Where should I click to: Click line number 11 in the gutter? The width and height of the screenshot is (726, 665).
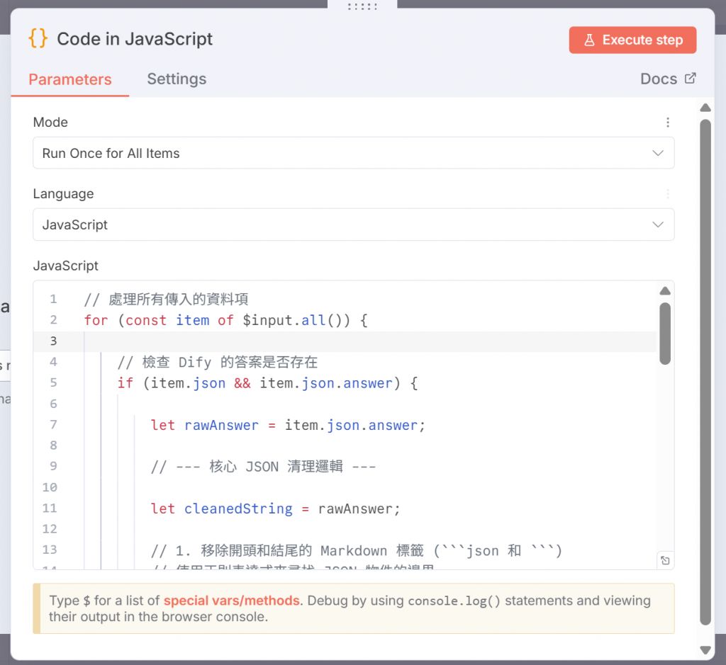(x=50, y=508)
